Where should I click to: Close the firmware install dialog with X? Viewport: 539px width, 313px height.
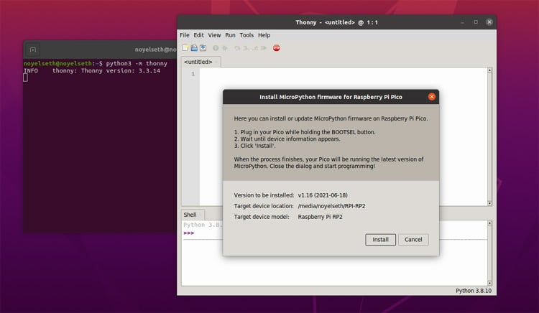point(431,96)
